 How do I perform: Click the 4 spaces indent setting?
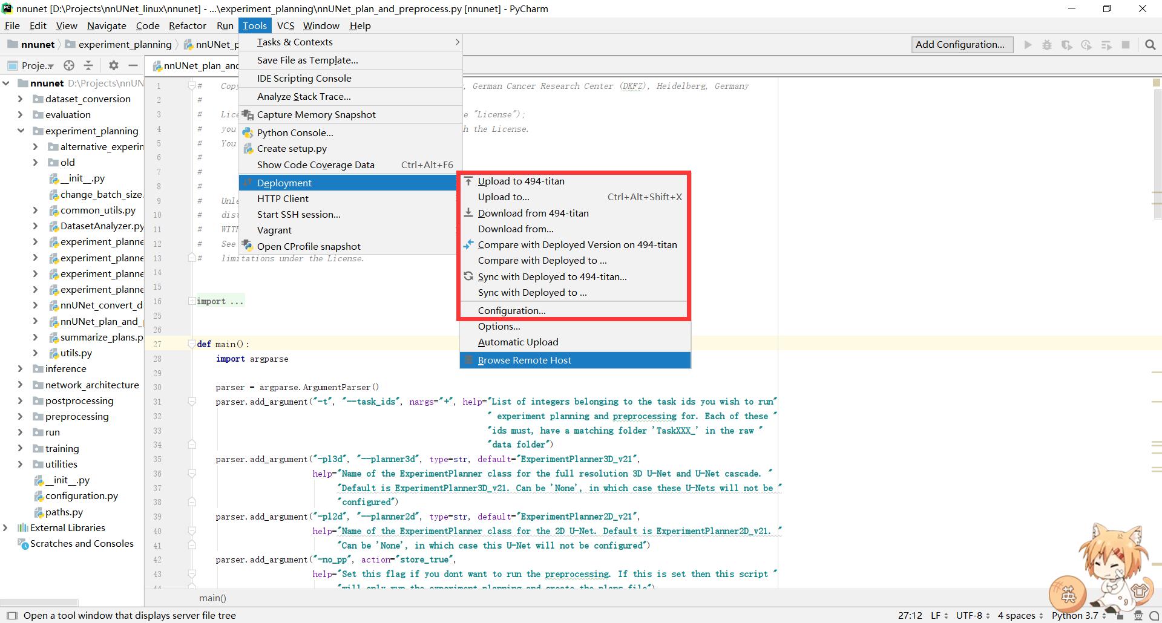[1020, 616]
